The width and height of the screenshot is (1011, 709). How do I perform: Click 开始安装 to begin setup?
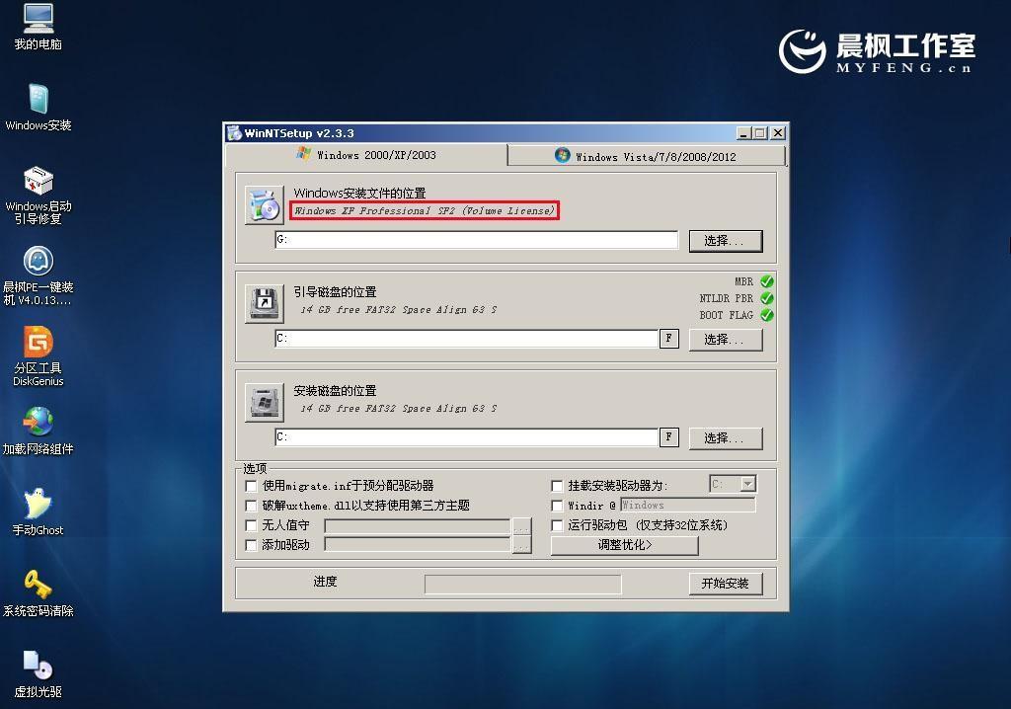[x=726, y=584]
